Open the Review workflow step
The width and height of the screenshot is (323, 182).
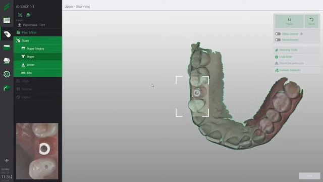coord(38,89)
